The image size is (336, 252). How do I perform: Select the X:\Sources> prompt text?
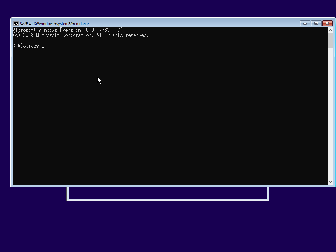(27, 46)
